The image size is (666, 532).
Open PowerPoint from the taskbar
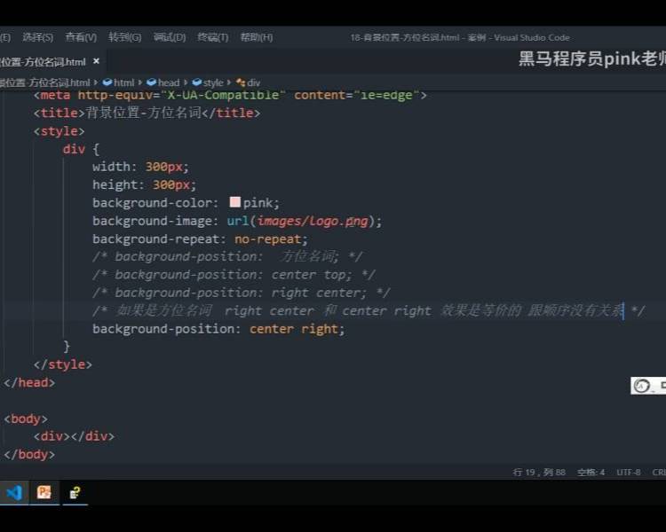44,492
